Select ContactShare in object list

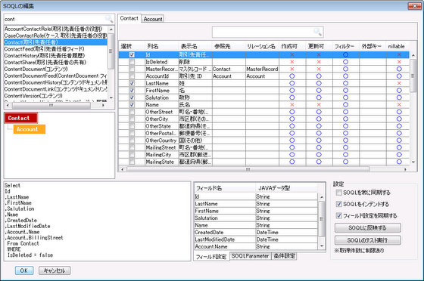tap(55, 62)
